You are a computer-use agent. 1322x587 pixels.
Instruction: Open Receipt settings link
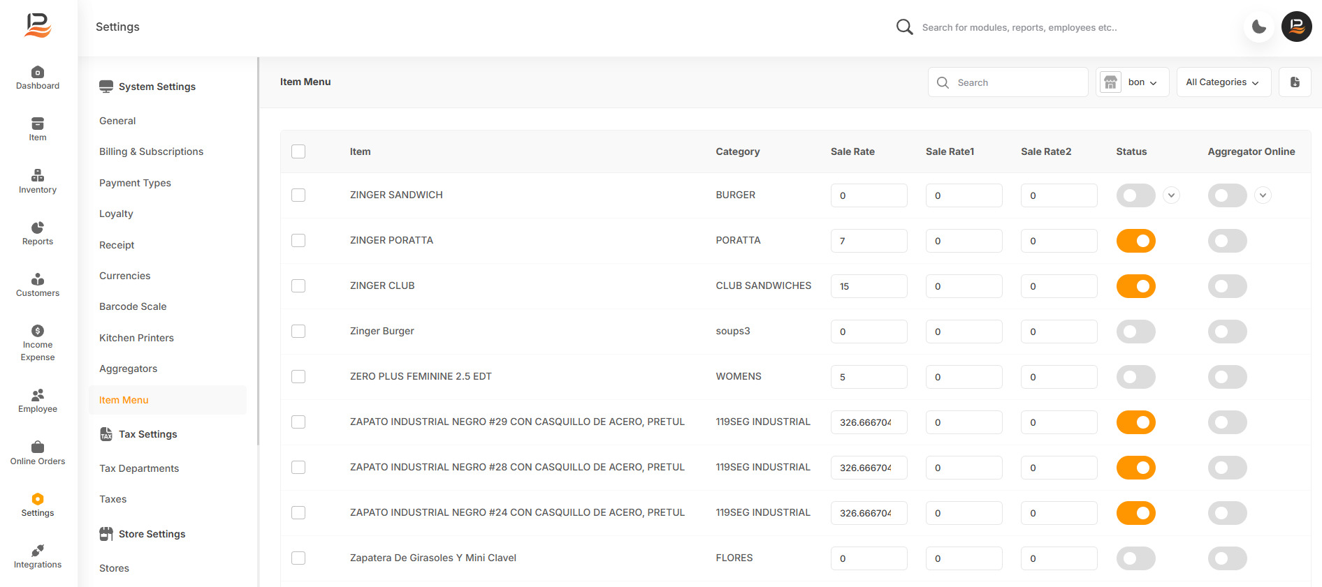click(x=117, y=245)
